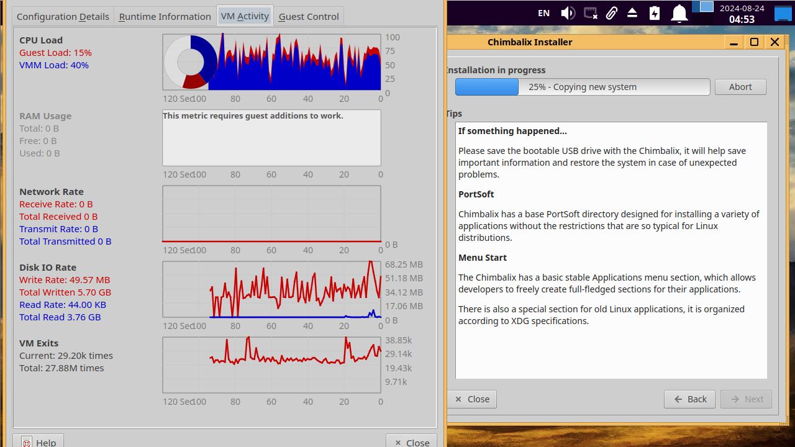Click the 'Write Rate: 49.57 MB' text
The image size is (795, 447).
pyautogui.click(x=65, y=280)
